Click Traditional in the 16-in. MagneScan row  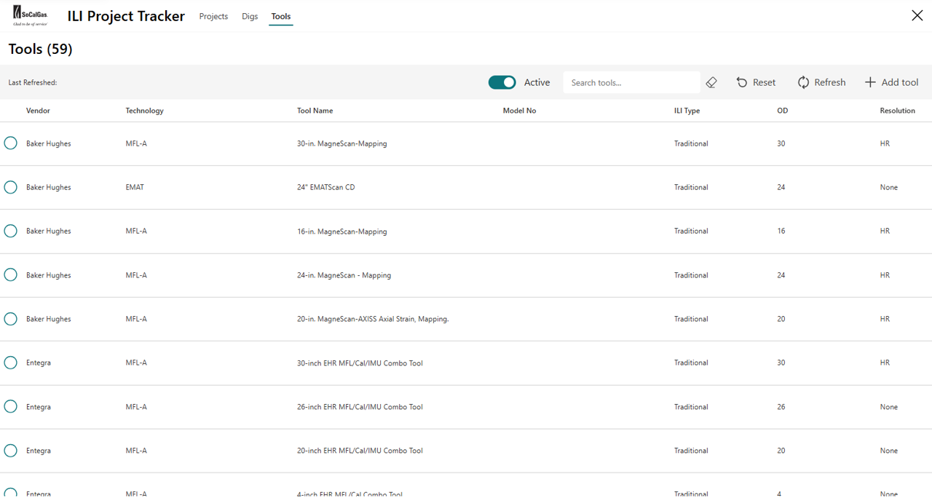tap(691, 231)
